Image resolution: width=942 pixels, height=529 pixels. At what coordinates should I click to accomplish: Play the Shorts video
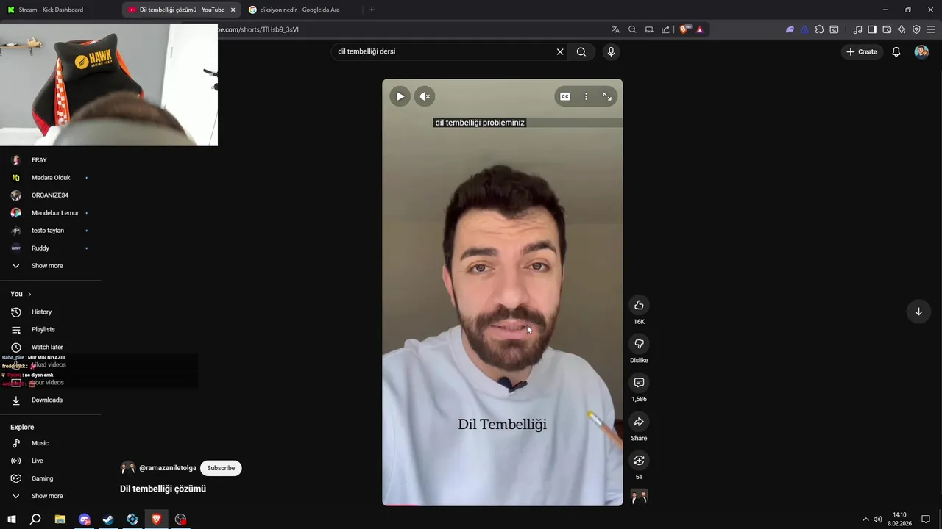[400, 96]
